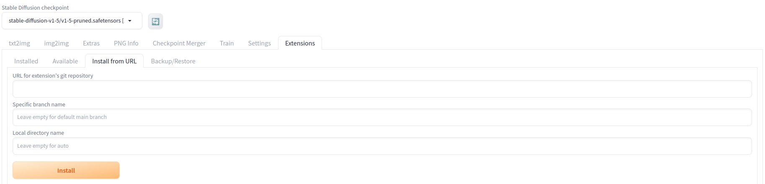Select the Extensions tab
The height and width of the screenshot is (184, 765).
(300, 43)
